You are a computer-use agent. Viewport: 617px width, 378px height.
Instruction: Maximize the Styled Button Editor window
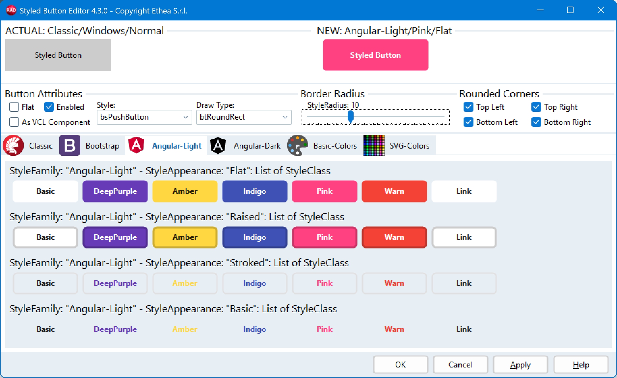570,10
